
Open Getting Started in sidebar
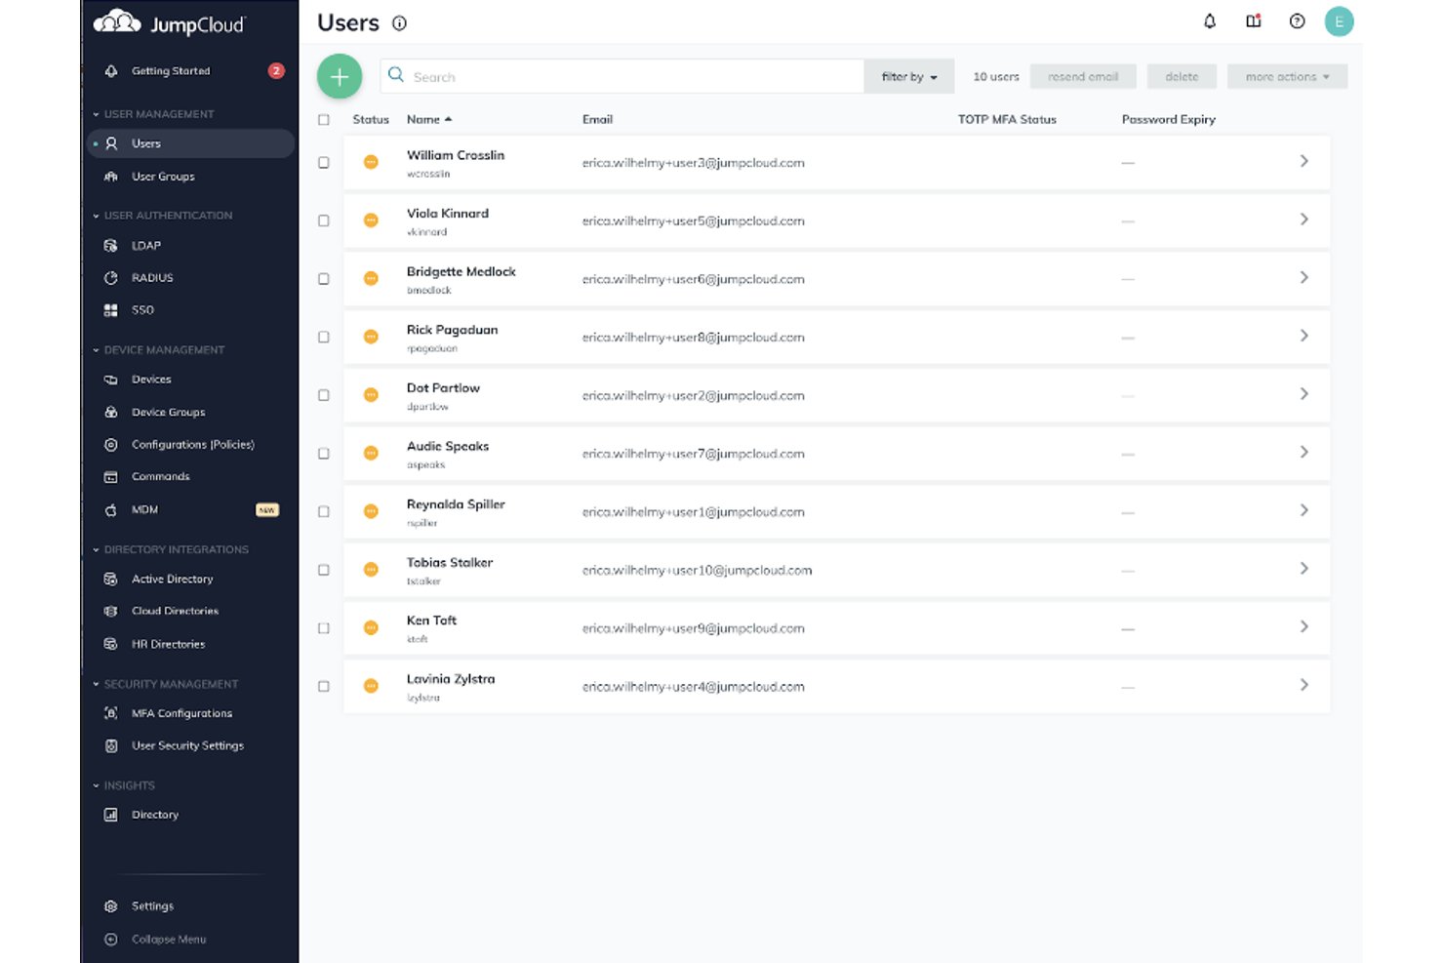coord(171,70)
